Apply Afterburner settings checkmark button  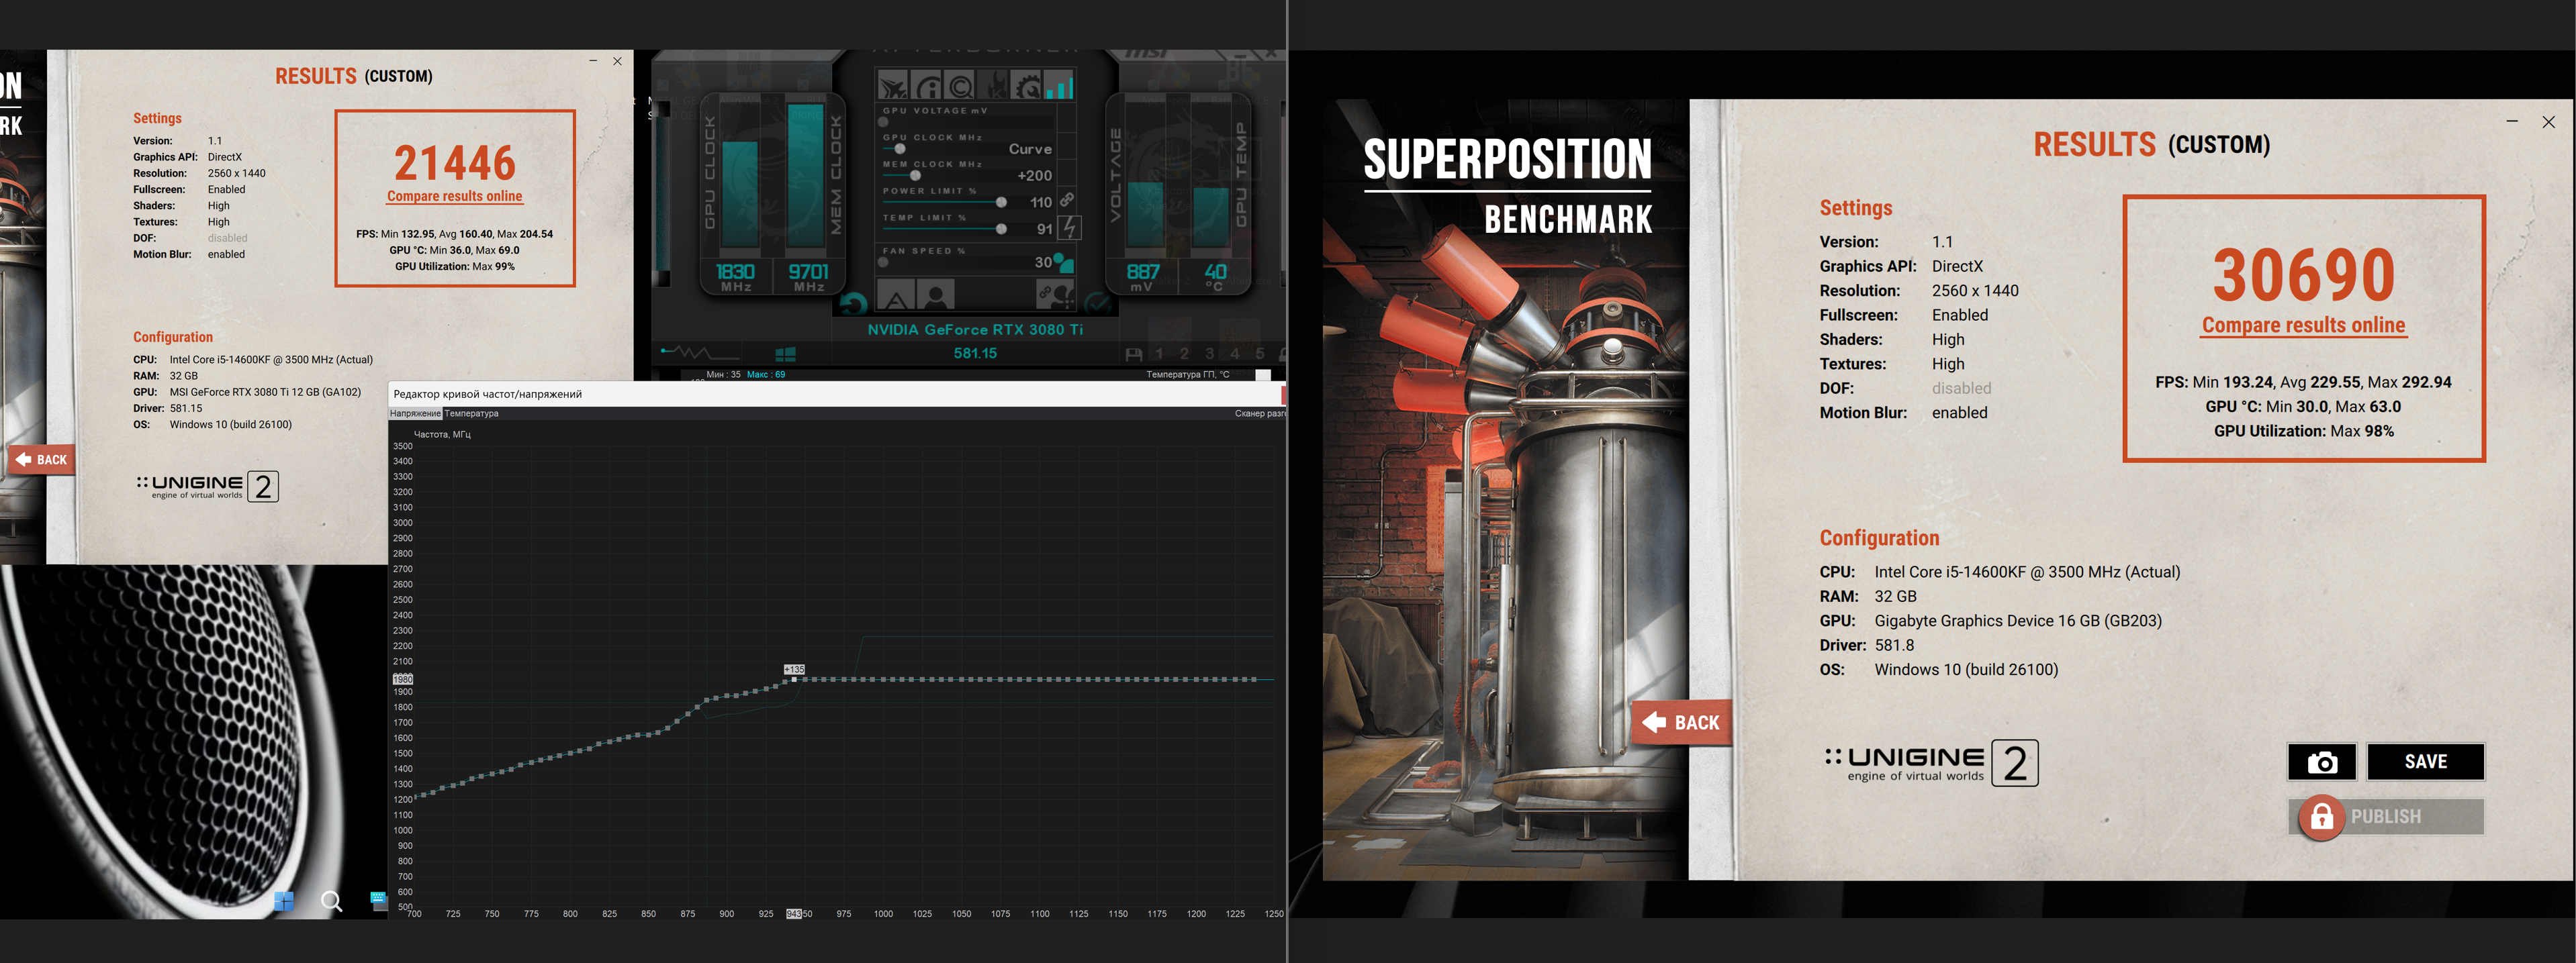1098,304
